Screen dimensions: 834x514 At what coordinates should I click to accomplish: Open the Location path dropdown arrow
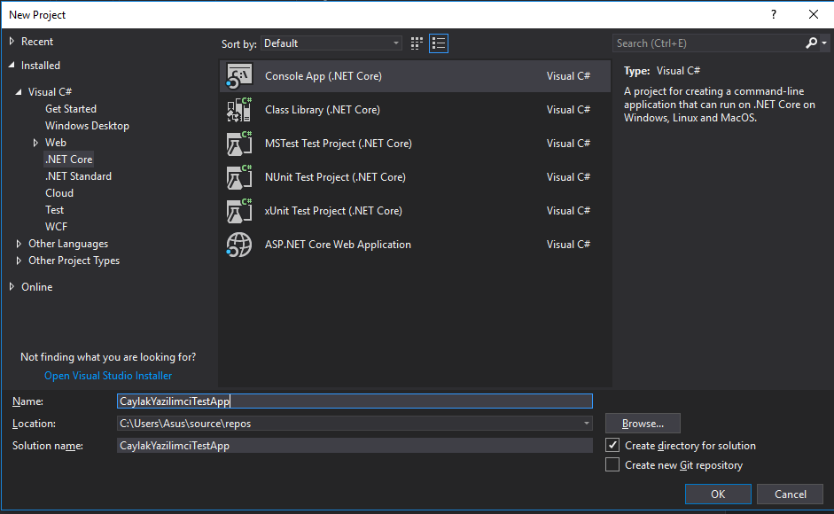[x=586, y=424]
